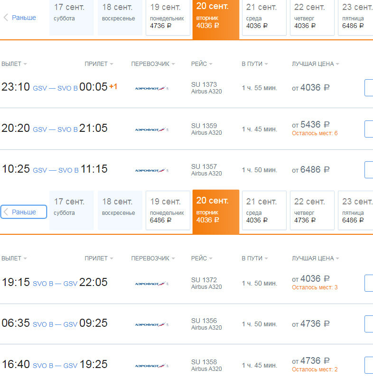
Task: Select 19 сент. at 4736 ₽ in the top date strip
Action: click(168, 18)
